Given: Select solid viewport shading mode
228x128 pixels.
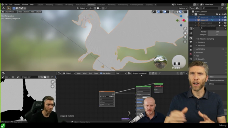Looking at the screenshot, I should 177,12.
